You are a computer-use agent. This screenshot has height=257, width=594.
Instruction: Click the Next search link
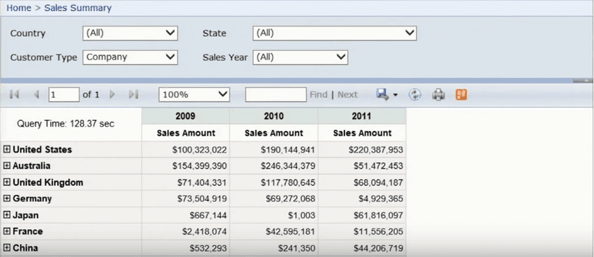347,95
